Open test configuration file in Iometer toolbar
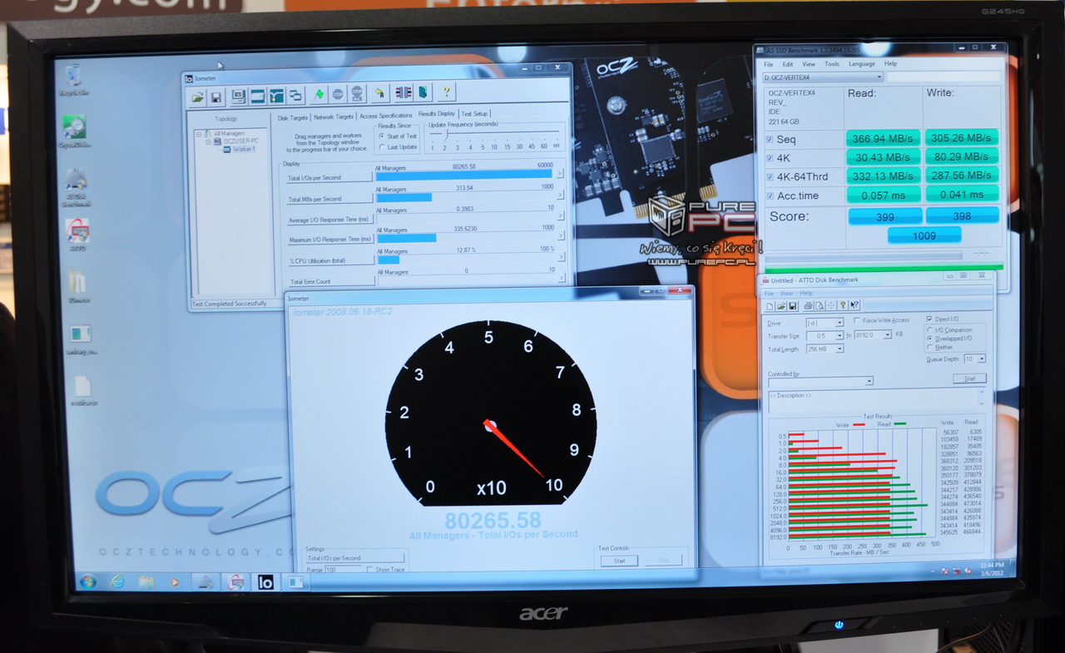Screen dimensions: 1065x653 coord(197,97)
